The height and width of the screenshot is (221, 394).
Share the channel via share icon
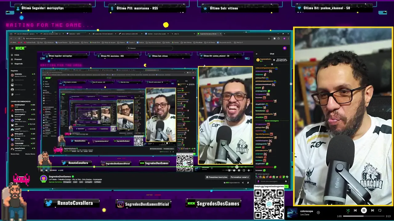pyautogui.click(x=243, y=183)
